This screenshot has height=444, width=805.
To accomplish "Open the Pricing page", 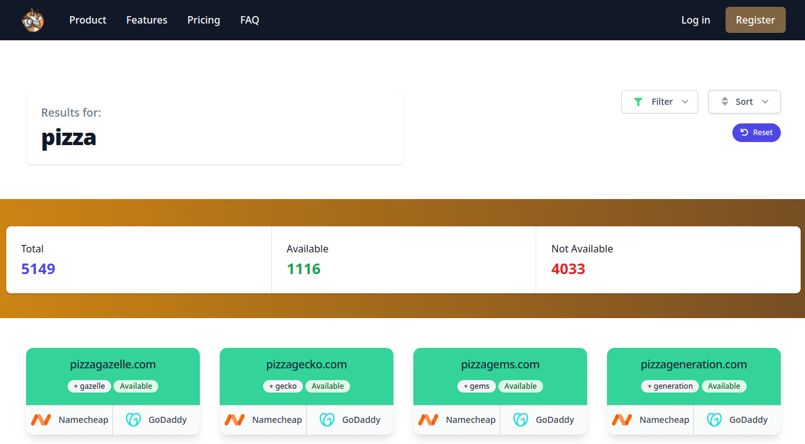I will [x=204, y=20].
